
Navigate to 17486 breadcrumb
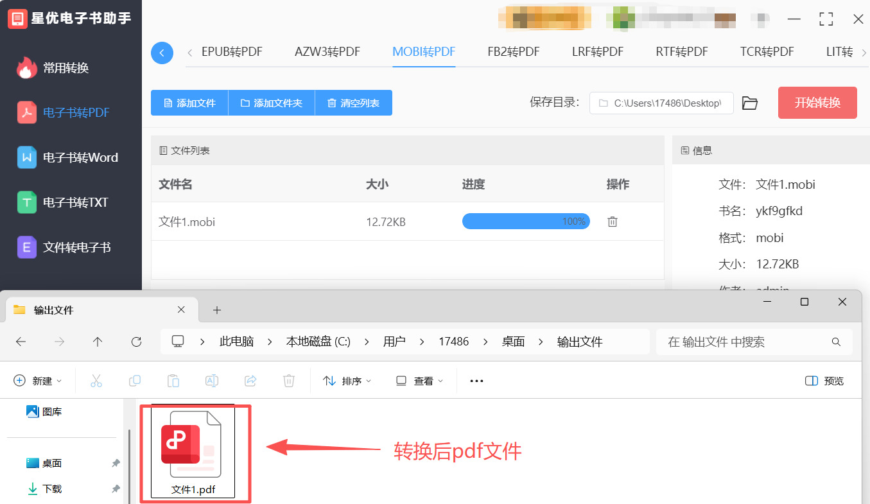coord(454,342)
